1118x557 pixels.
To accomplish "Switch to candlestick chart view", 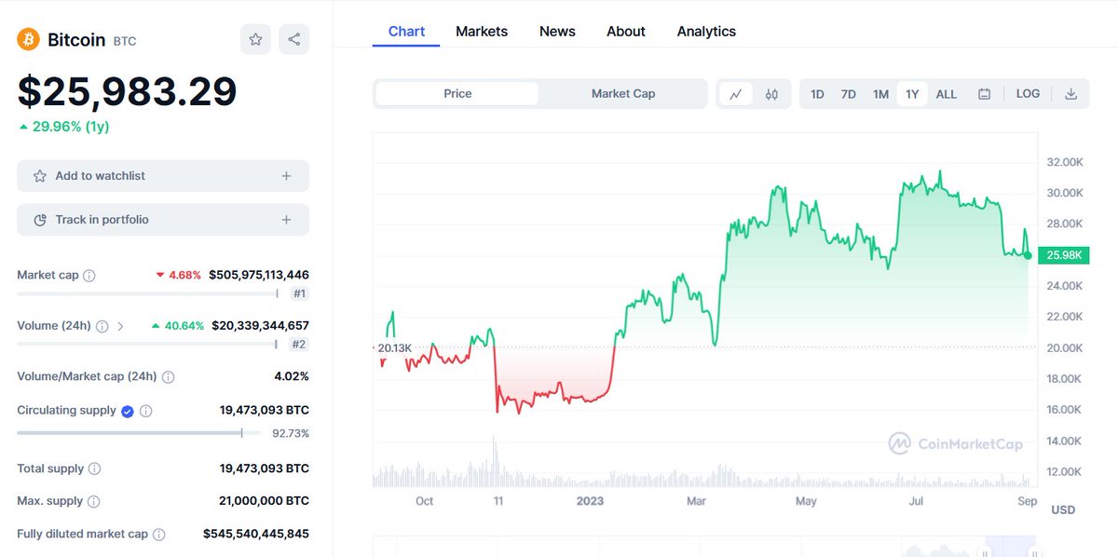I will pyautogui.click(x=771, y=94).
